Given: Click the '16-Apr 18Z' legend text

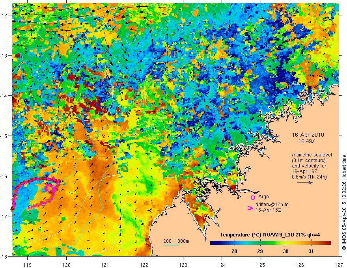Looking at the screenshot, I should click(269, 210).
